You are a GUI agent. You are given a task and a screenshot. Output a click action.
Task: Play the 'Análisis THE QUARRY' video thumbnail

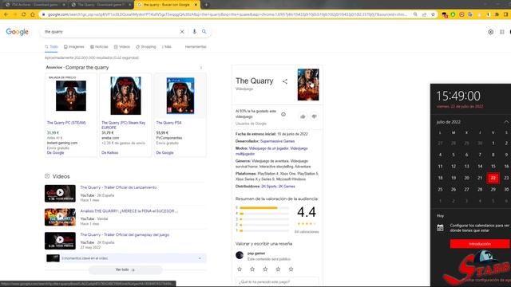point(60,217)
